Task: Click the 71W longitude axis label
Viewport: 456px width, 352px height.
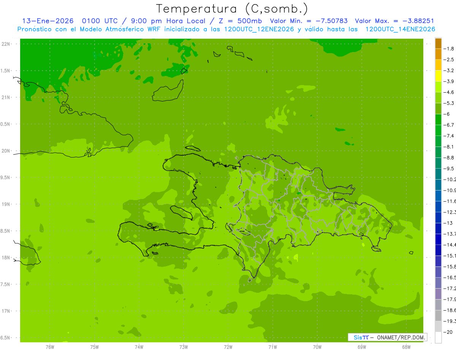Action: tap(272, 347)
